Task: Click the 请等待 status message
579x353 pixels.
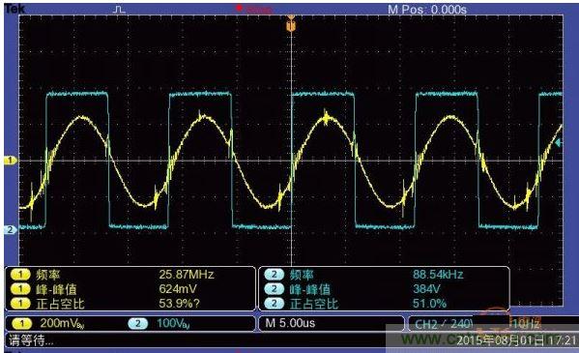Action: 31,340
